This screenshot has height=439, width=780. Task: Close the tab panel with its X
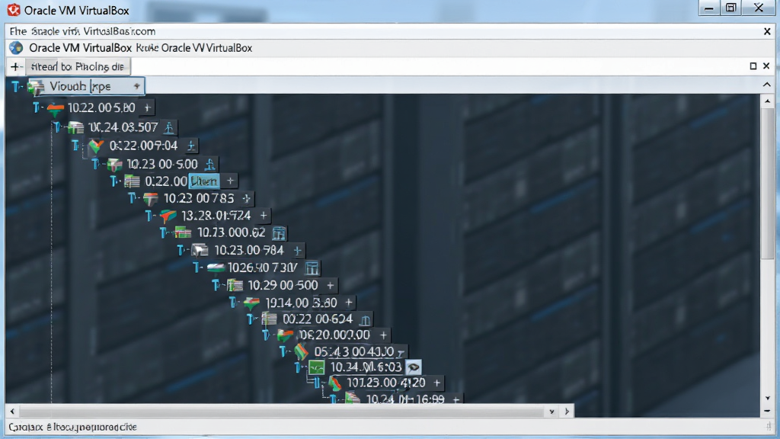tap(766, 66)
